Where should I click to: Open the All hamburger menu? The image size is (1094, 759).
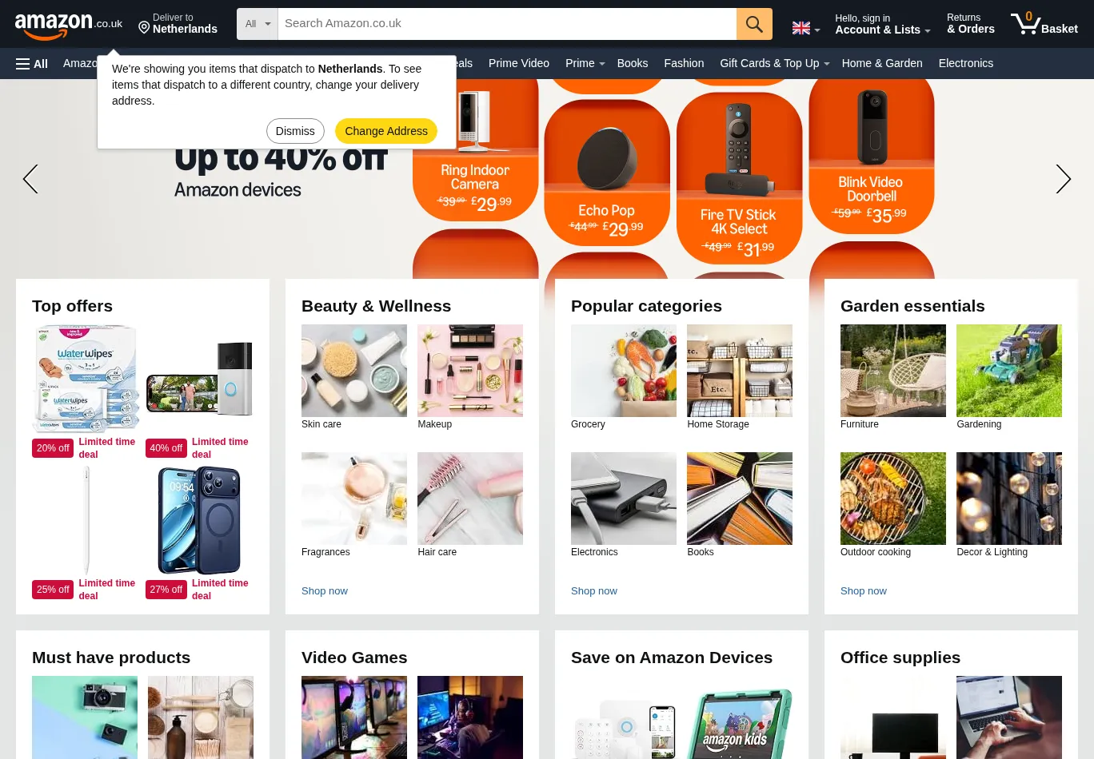[x=32, y=64]
